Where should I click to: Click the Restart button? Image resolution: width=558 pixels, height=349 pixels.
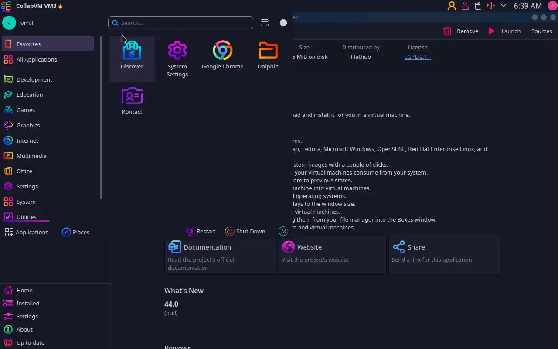tap(201, 231)
